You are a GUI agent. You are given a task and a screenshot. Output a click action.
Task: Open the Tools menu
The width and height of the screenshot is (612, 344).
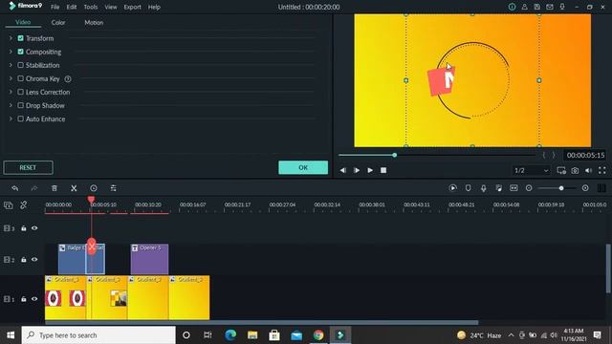pyautogui.click(x=91, y=7)
